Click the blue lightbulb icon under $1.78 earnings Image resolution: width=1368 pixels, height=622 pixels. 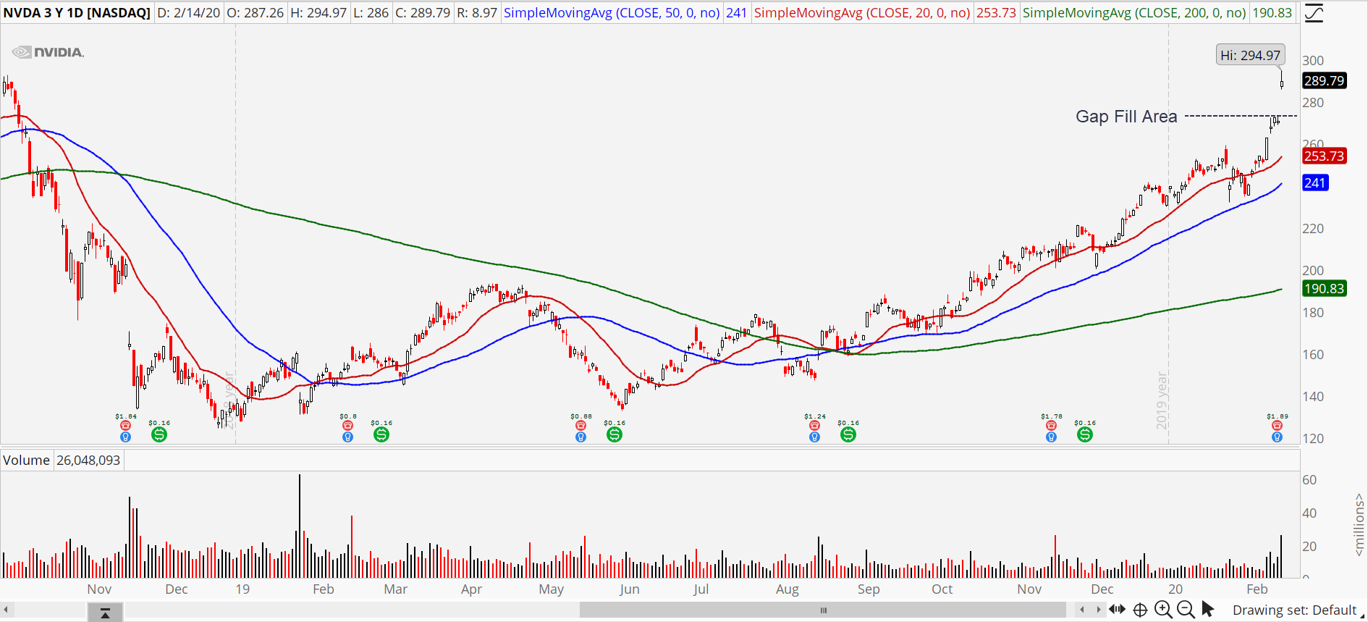point(1051,437)
